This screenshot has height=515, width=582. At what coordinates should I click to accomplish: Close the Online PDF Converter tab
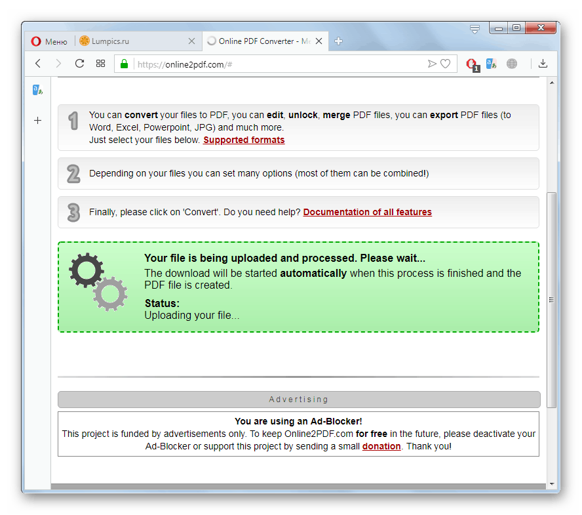click(319, 41)
